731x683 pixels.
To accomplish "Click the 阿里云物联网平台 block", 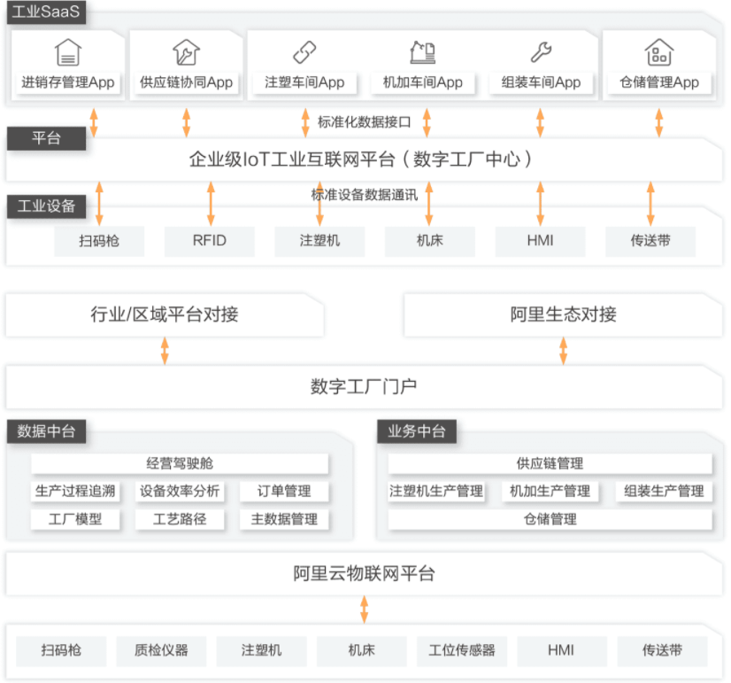I will [x=364, y=574].
